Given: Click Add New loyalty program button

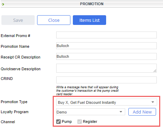Looking at the screenshot, I should pos(142,112).
